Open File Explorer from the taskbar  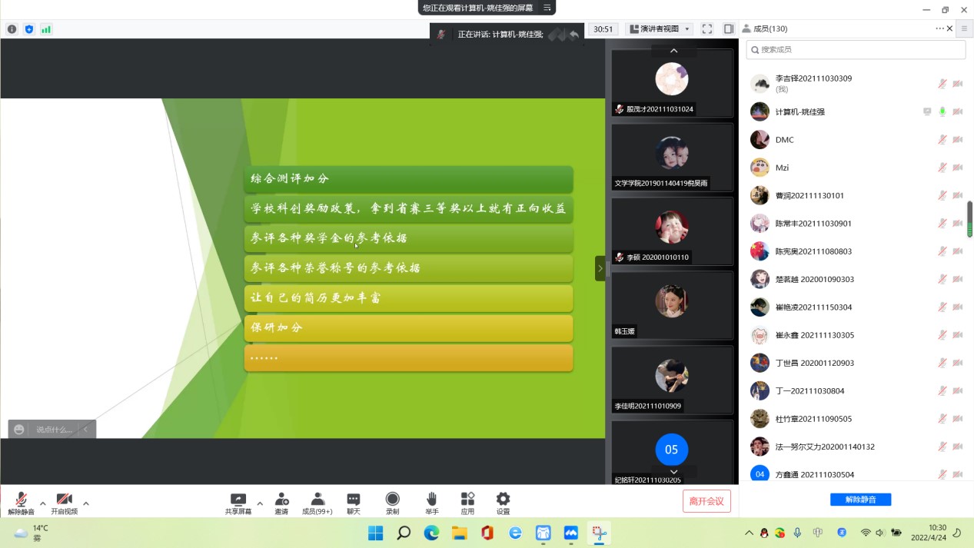click(459, 533)
